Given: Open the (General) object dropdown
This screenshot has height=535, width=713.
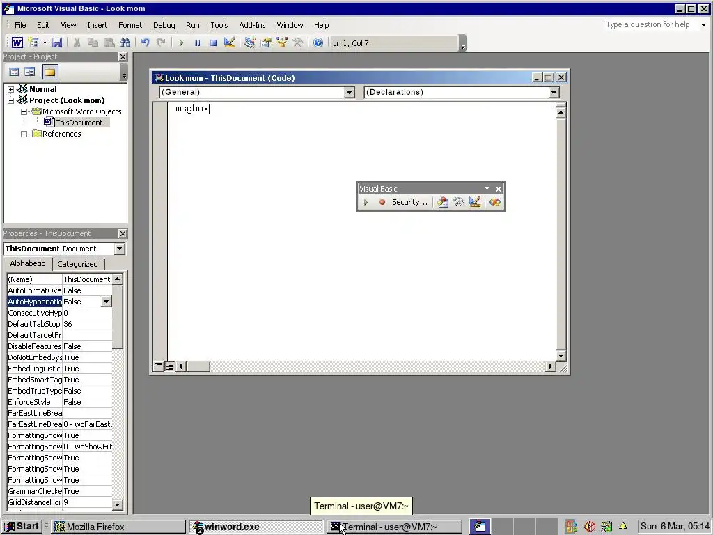Looking at the screenshot, I should [x=350, y=93].
